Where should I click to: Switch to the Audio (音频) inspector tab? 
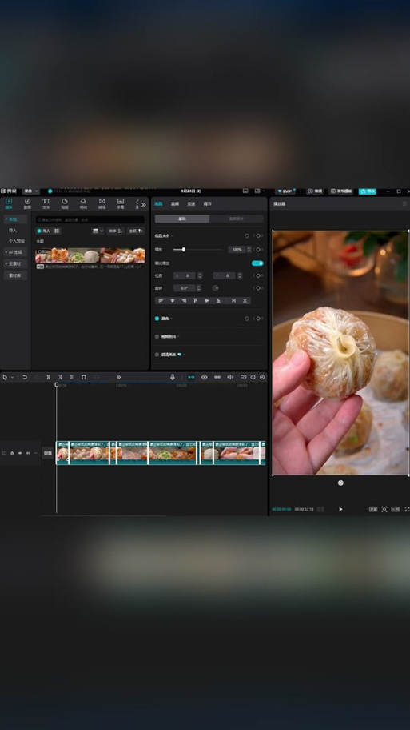coord(175,204)
